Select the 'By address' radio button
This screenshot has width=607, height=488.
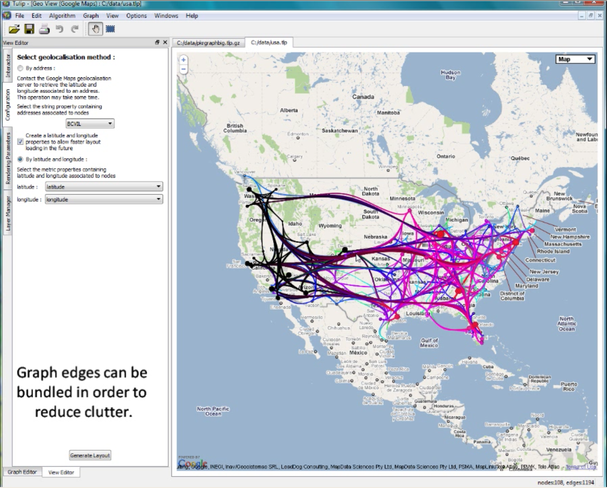click(20, 68)
